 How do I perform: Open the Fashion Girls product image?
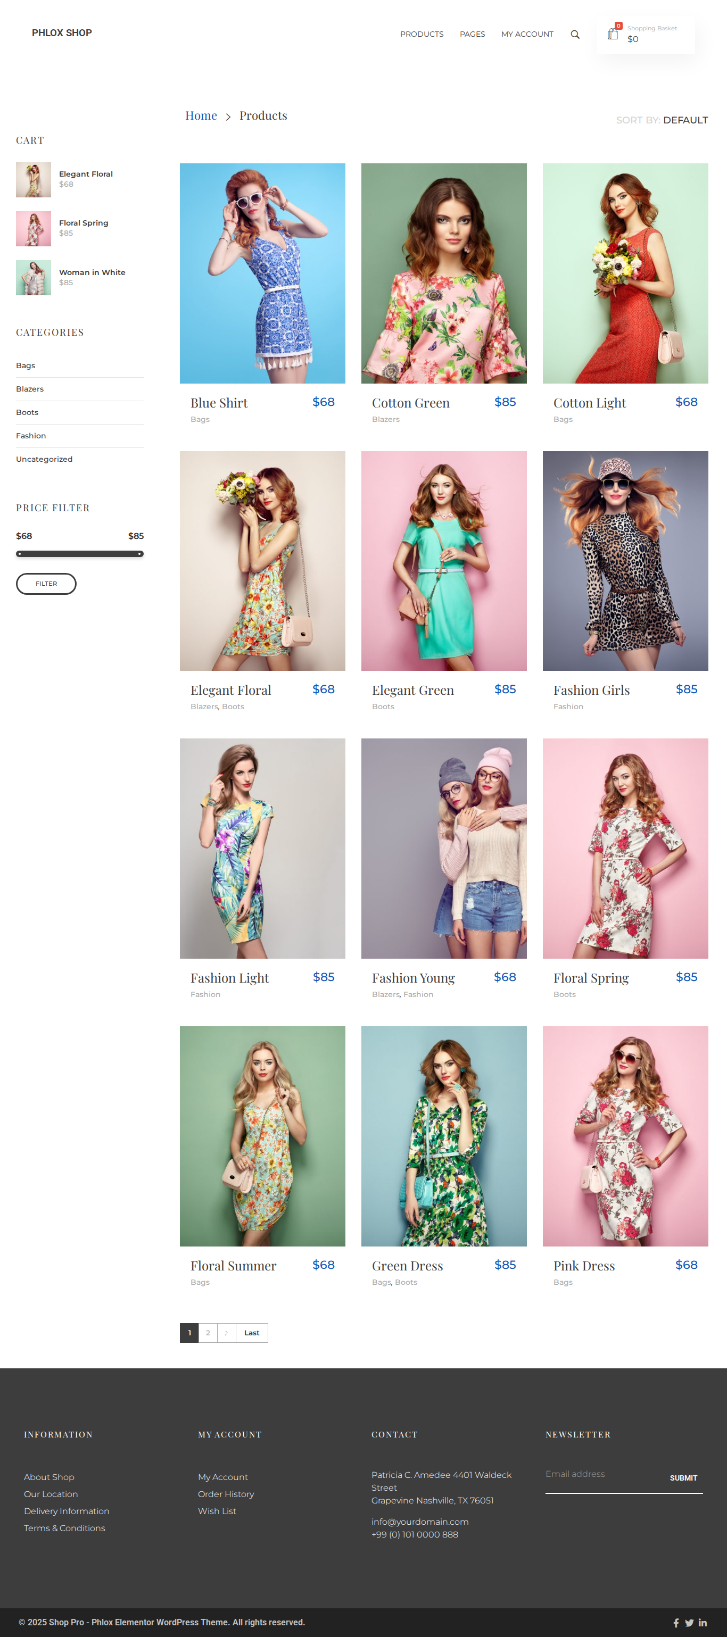tap(625, 561)
